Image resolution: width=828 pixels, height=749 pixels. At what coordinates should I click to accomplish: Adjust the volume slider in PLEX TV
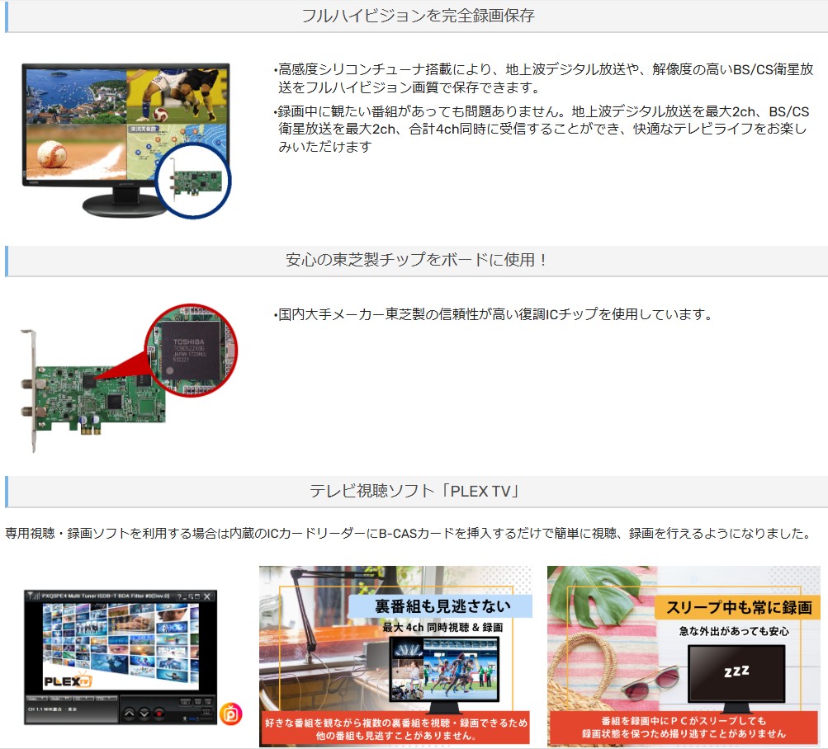(193, 718)
